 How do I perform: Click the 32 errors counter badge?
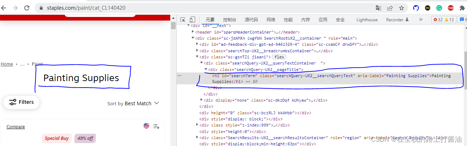pyautogui.click(x=438, y=20)
